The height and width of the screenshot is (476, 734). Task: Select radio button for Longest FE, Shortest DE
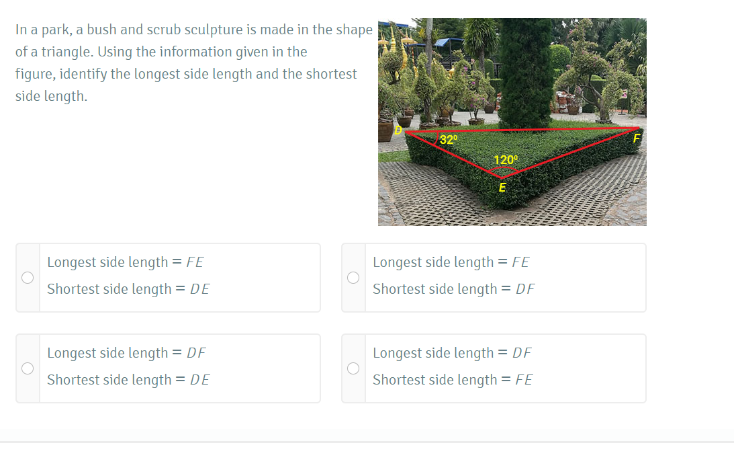28,278
